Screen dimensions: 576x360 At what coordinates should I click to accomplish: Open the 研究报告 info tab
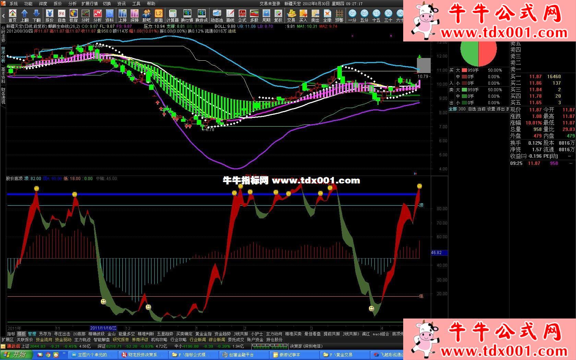(121, 340)
